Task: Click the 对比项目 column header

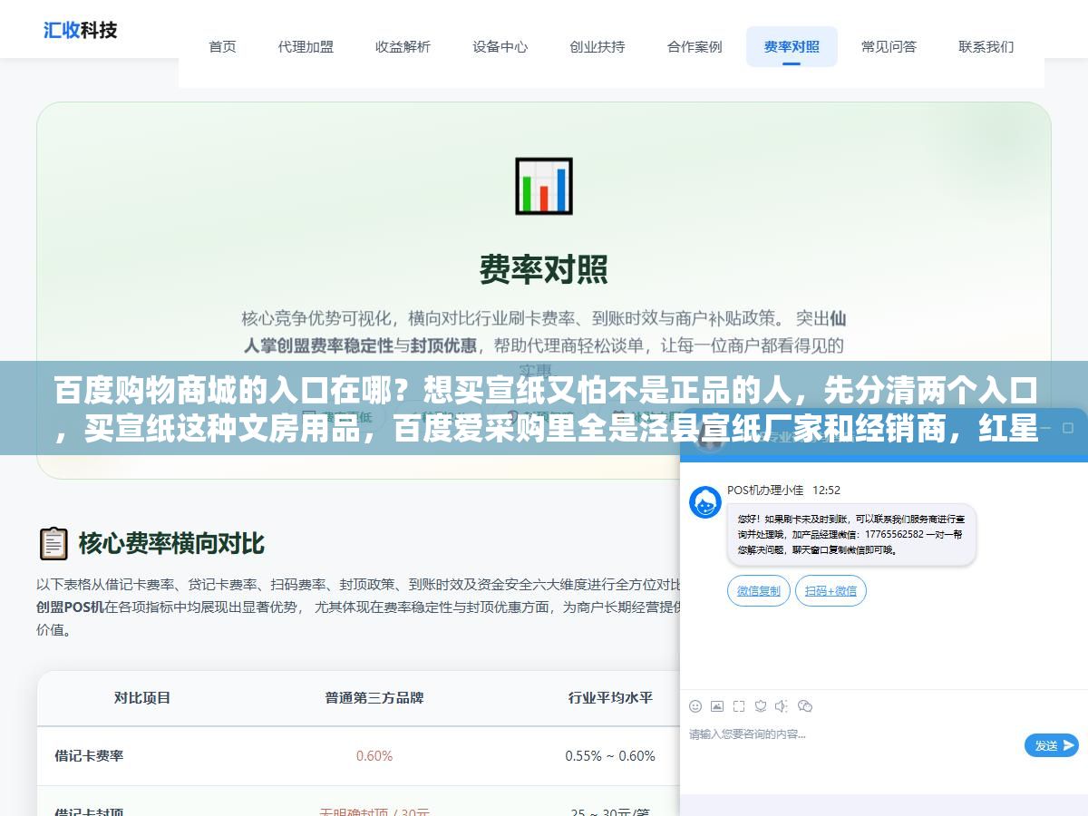Action: pyautogui.click(x=142, y=697)
